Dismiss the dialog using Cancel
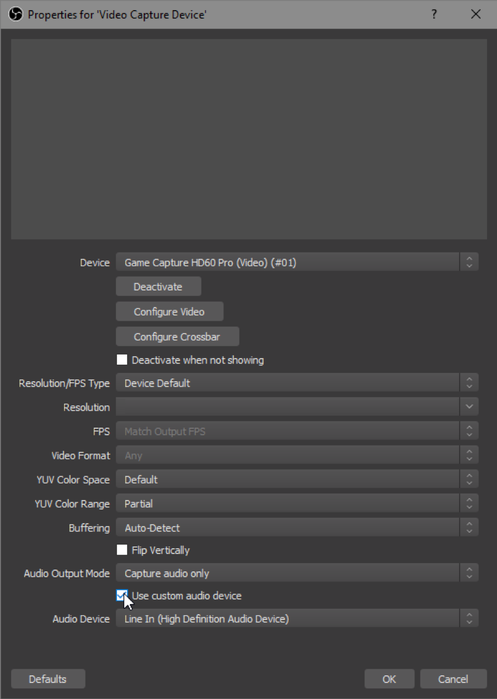The image size is (497, 699). click(453, 679)
